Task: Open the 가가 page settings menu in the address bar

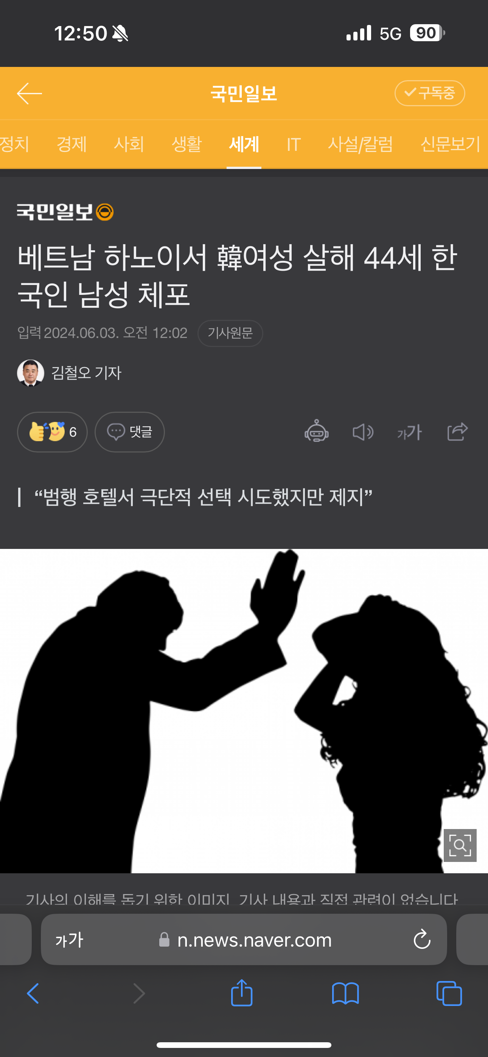Action: click(70, 940)
